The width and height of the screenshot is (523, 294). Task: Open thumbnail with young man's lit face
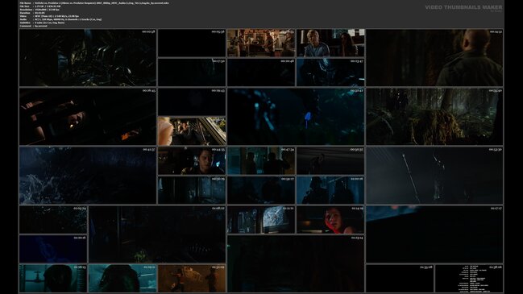192,160
